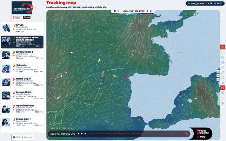Select the LinkedOut Thomas Ruyant row
The width and height of the screenshot is (226, 141).
pos(22,69)
